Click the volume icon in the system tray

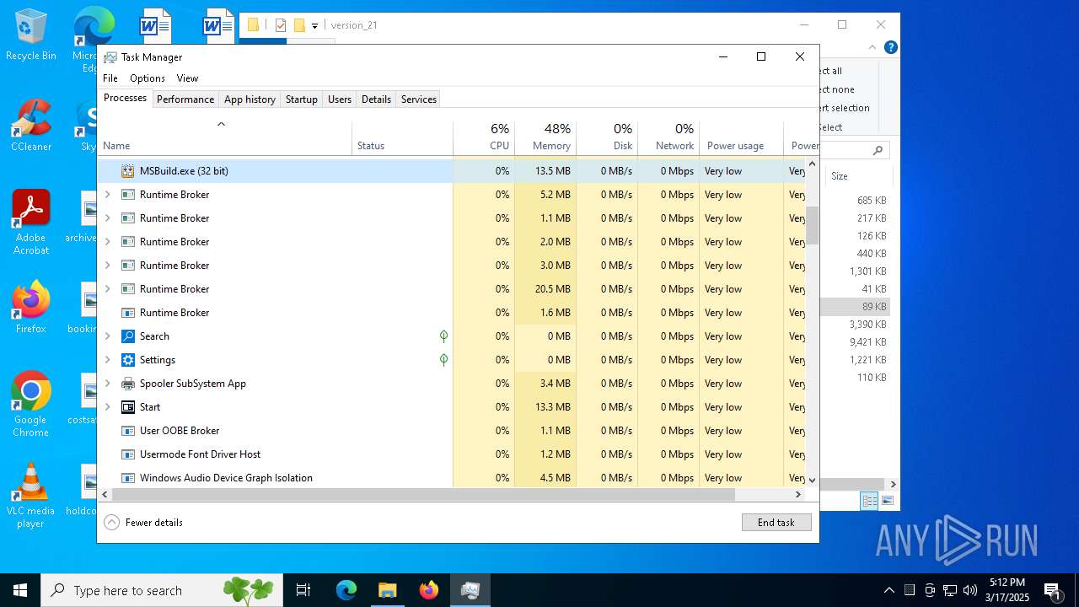coord(970,590)
